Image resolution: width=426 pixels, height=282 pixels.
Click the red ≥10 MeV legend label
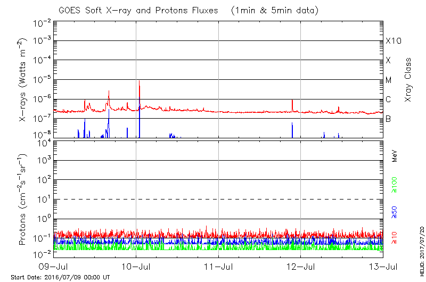click(x=395, y=236)
